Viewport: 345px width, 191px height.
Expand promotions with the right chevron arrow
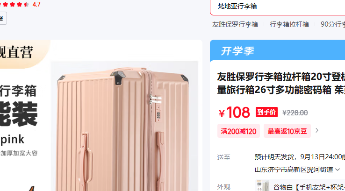click(x=317, y=130)
